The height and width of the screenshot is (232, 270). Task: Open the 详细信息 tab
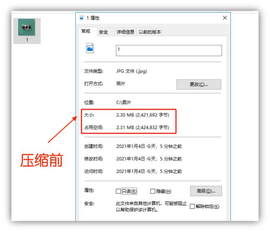click(x=125, y=32)
